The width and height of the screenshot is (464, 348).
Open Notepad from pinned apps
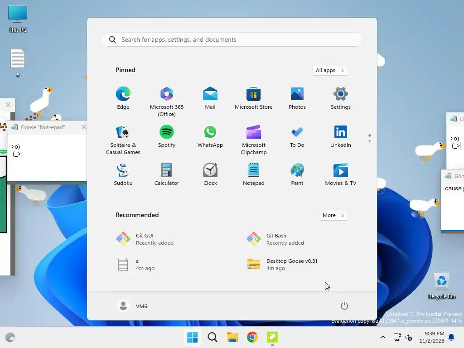[x=254, y=174]
